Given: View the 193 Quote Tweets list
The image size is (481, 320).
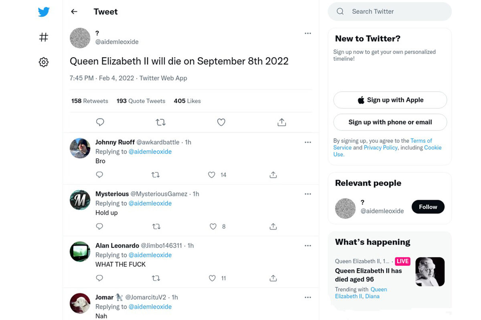Looking at the screenshot, I should coord(141,101).
